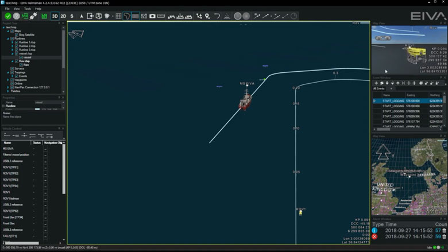The width and height of the screenshot is (448, 252).
Task: Click the last lock icon in Event Window toolbar
Action: [x=437, y=83]
